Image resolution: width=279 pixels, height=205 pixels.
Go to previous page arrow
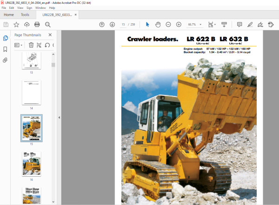(102, 25)
